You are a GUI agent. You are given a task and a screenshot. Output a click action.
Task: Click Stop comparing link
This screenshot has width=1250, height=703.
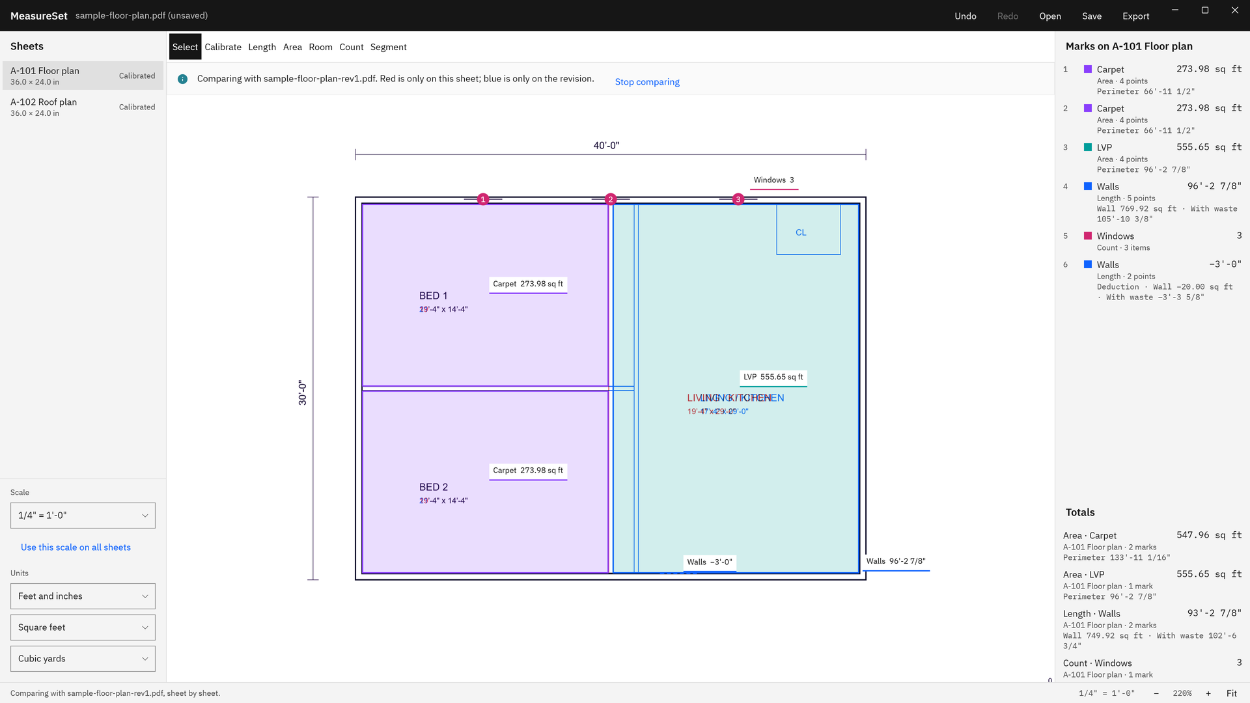[x=647, y=82]
